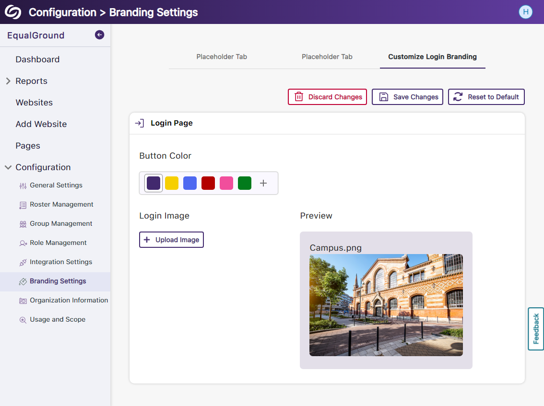This screenshot has height=406, width=544.
Task: Select the Customize Login Branding tab
Action: (432, 57)
